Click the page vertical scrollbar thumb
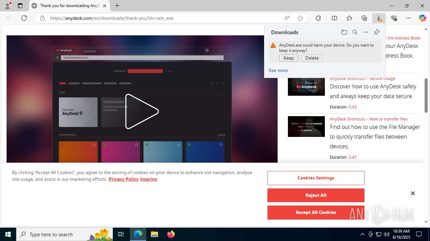430x241 pixels. [x=426, y=95]
